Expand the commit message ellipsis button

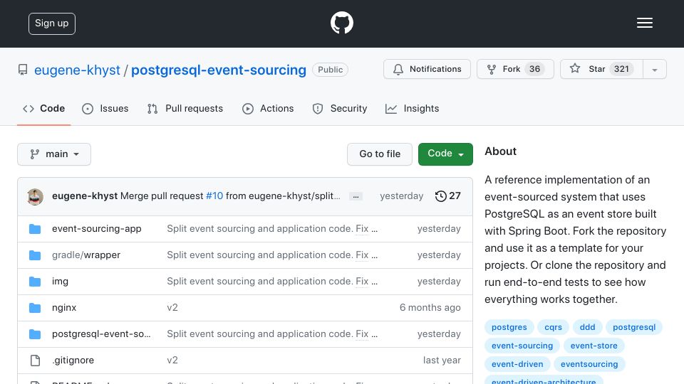[356, 196]
